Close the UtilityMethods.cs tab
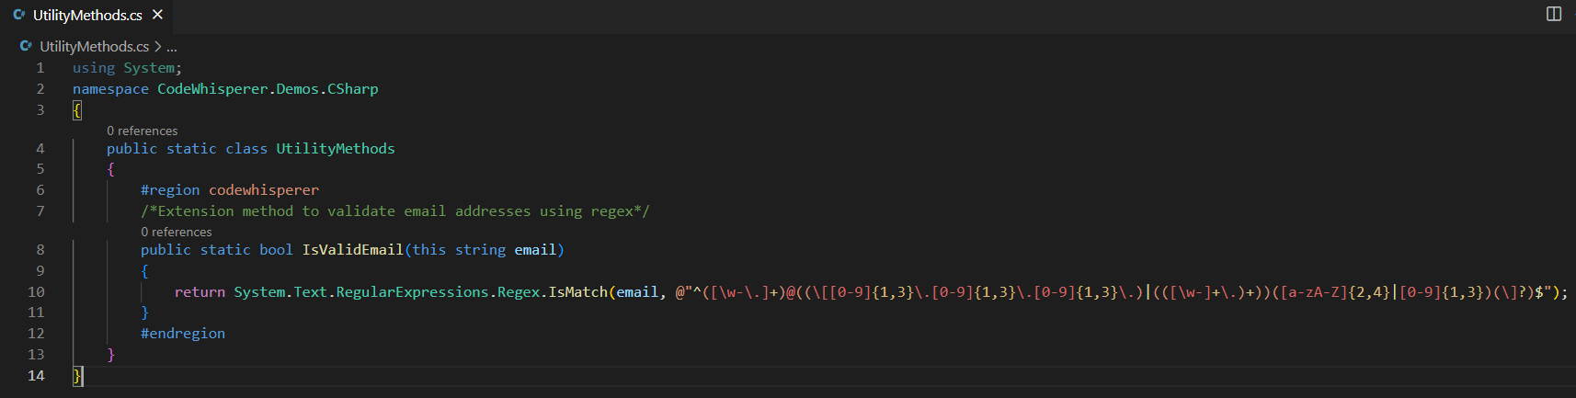The image size is (1576, 398). pos(157,15)
